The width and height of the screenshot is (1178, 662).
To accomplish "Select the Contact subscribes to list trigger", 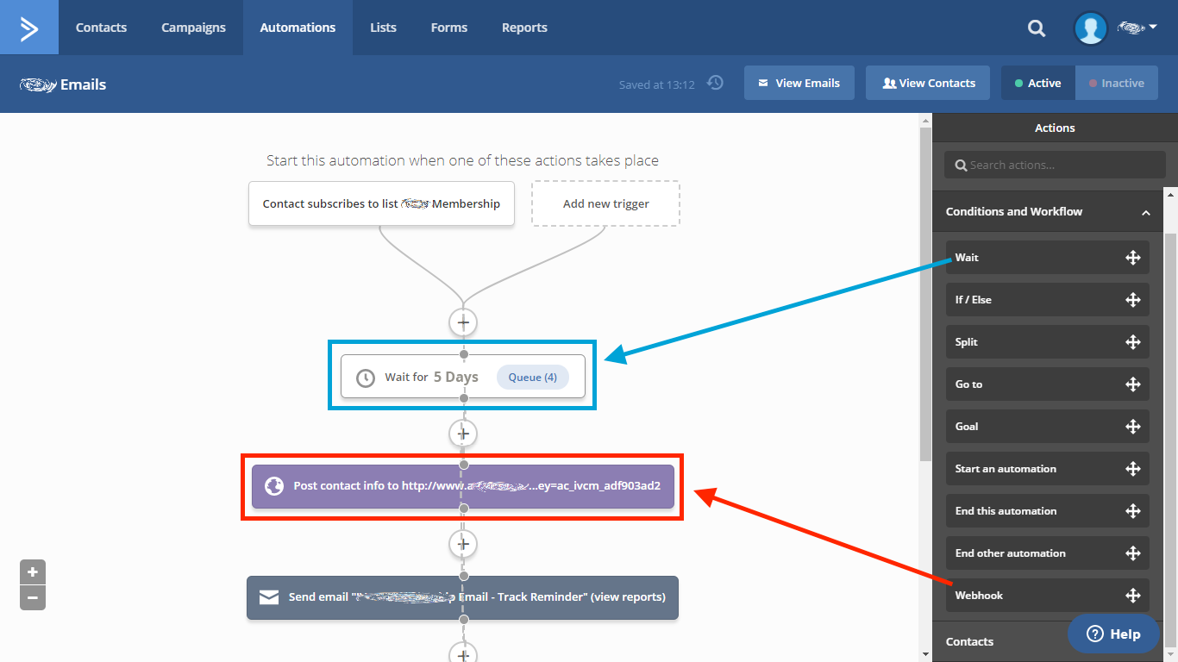I will 381,203.
